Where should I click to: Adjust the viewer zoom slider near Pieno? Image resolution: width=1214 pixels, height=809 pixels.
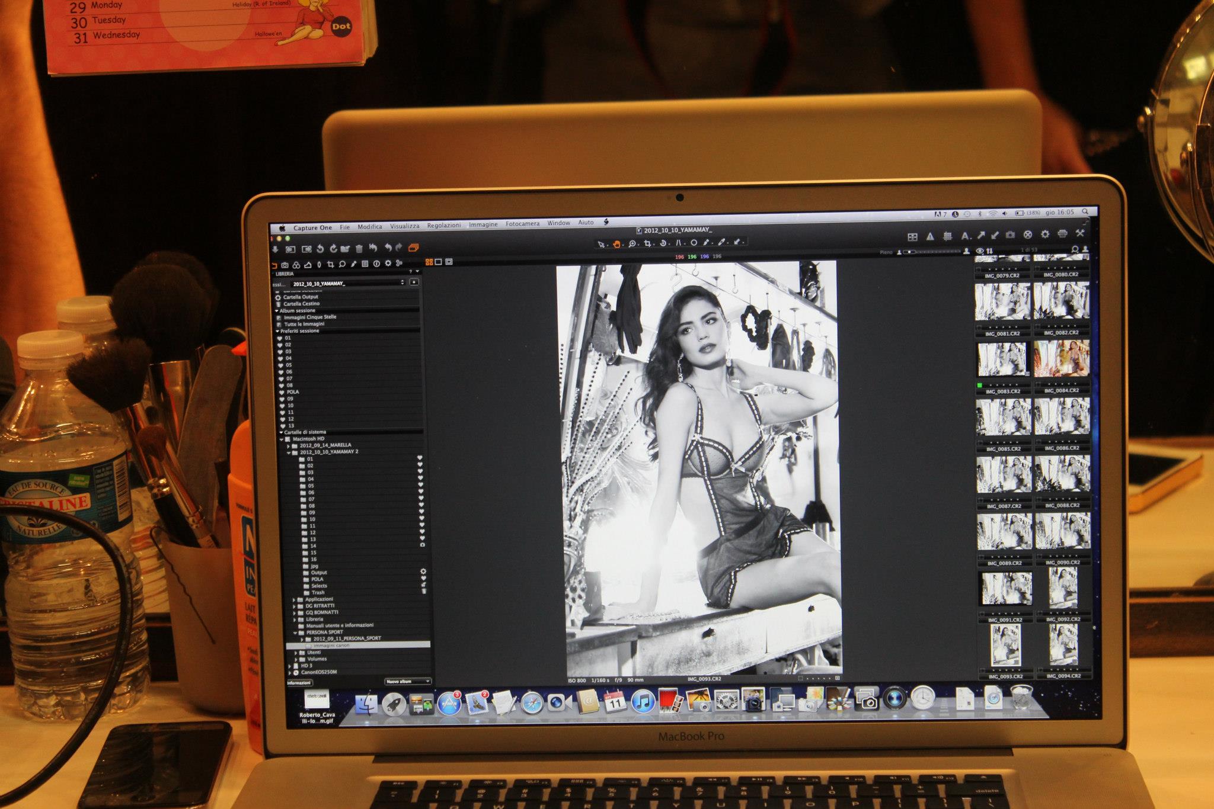coord(932,252)
